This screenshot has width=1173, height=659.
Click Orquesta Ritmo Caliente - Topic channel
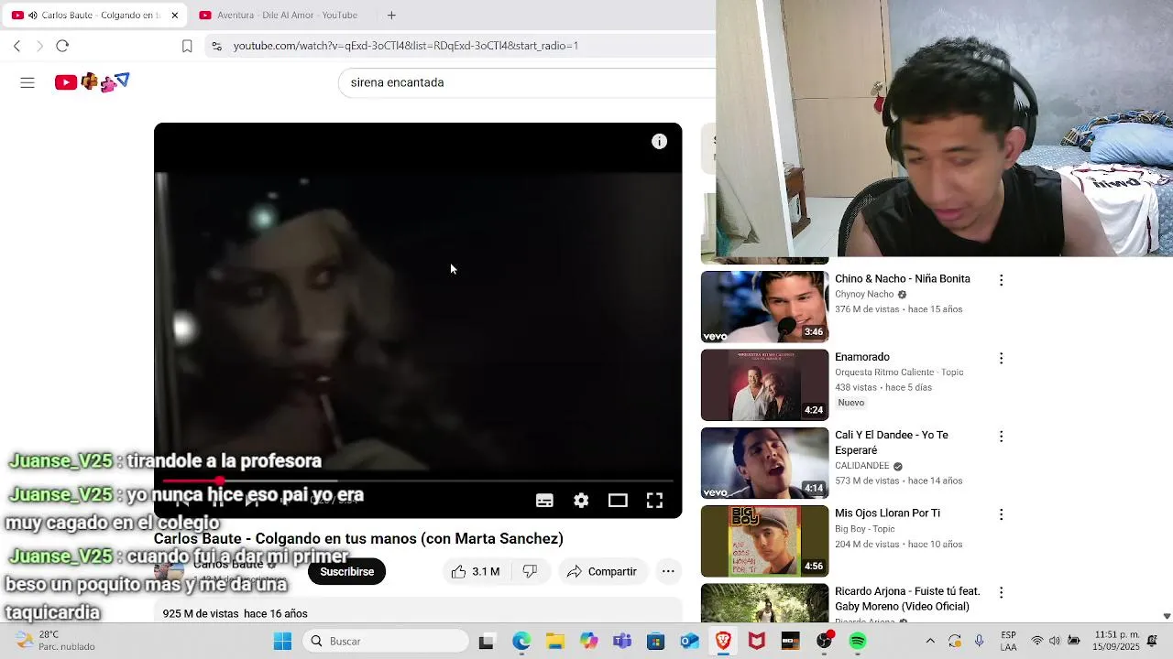tap(899, 373)
